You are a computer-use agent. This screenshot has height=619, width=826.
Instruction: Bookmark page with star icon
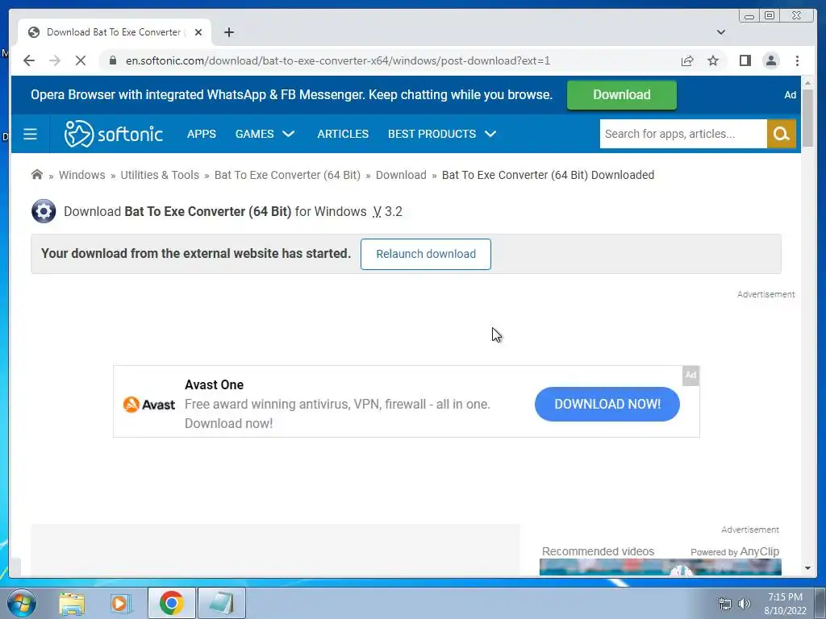[713, 60]
